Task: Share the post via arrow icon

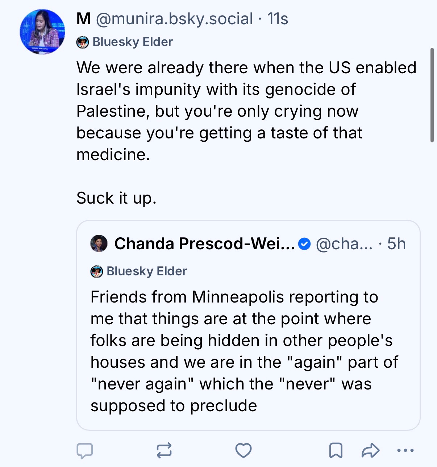Action: coord(371,451)
